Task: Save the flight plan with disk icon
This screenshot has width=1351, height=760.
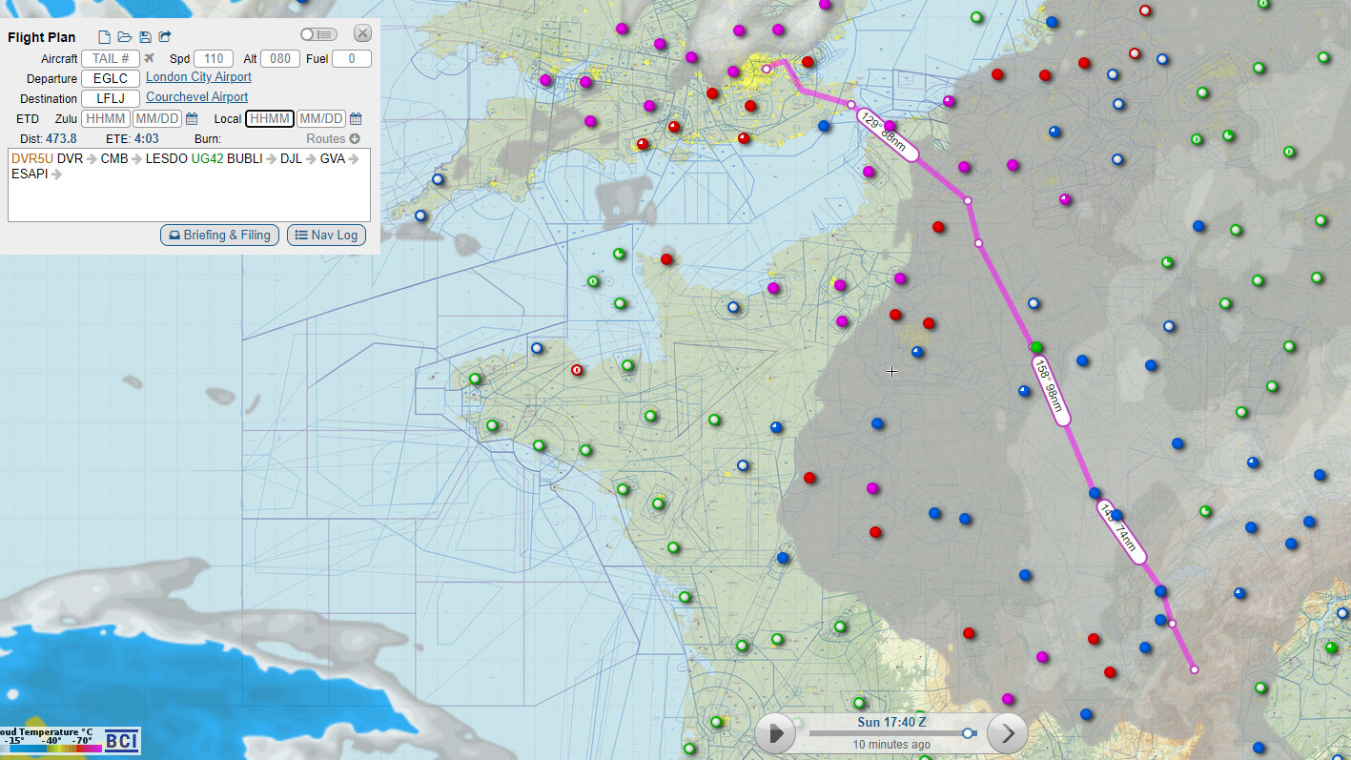Action: tap(145, 37)
